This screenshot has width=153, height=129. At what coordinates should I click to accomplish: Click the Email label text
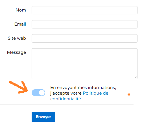tap(20, 24)
